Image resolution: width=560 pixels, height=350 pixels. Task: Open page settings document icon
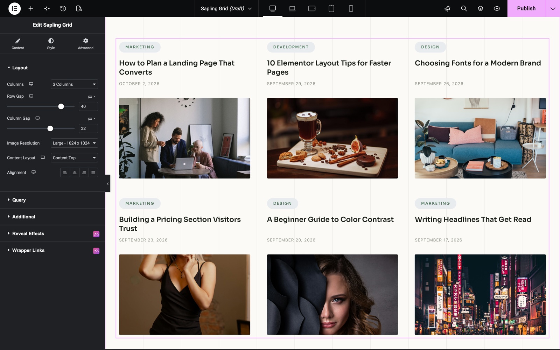tap(79, 8)
